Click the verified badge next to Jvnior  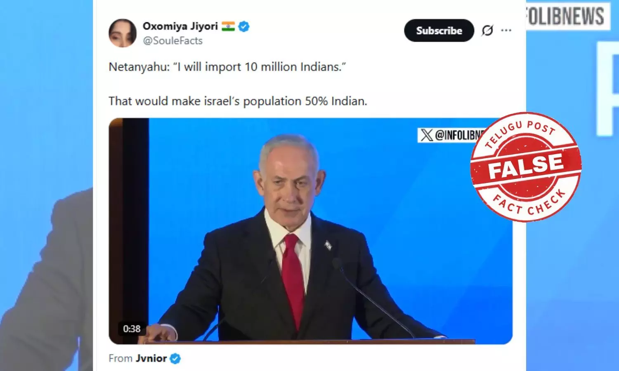pos(175,359)
